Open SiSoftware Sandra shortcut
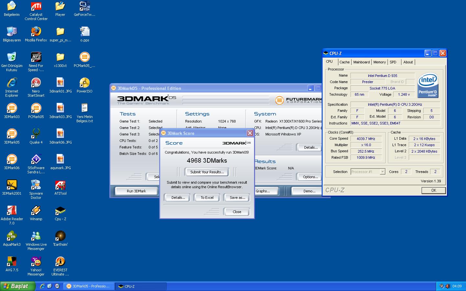 (36, 164)
